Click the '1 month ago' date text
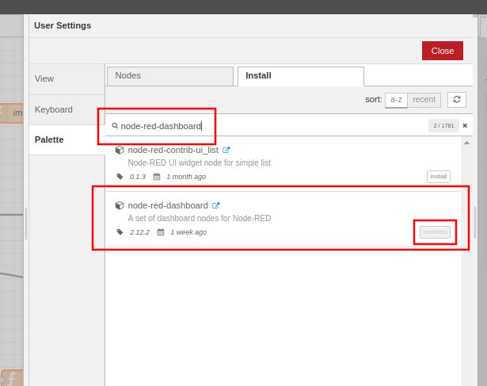Screen dimensions: 487x386 click(186, 177)
